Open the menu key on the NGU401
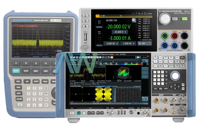 [x=85, y=21]
